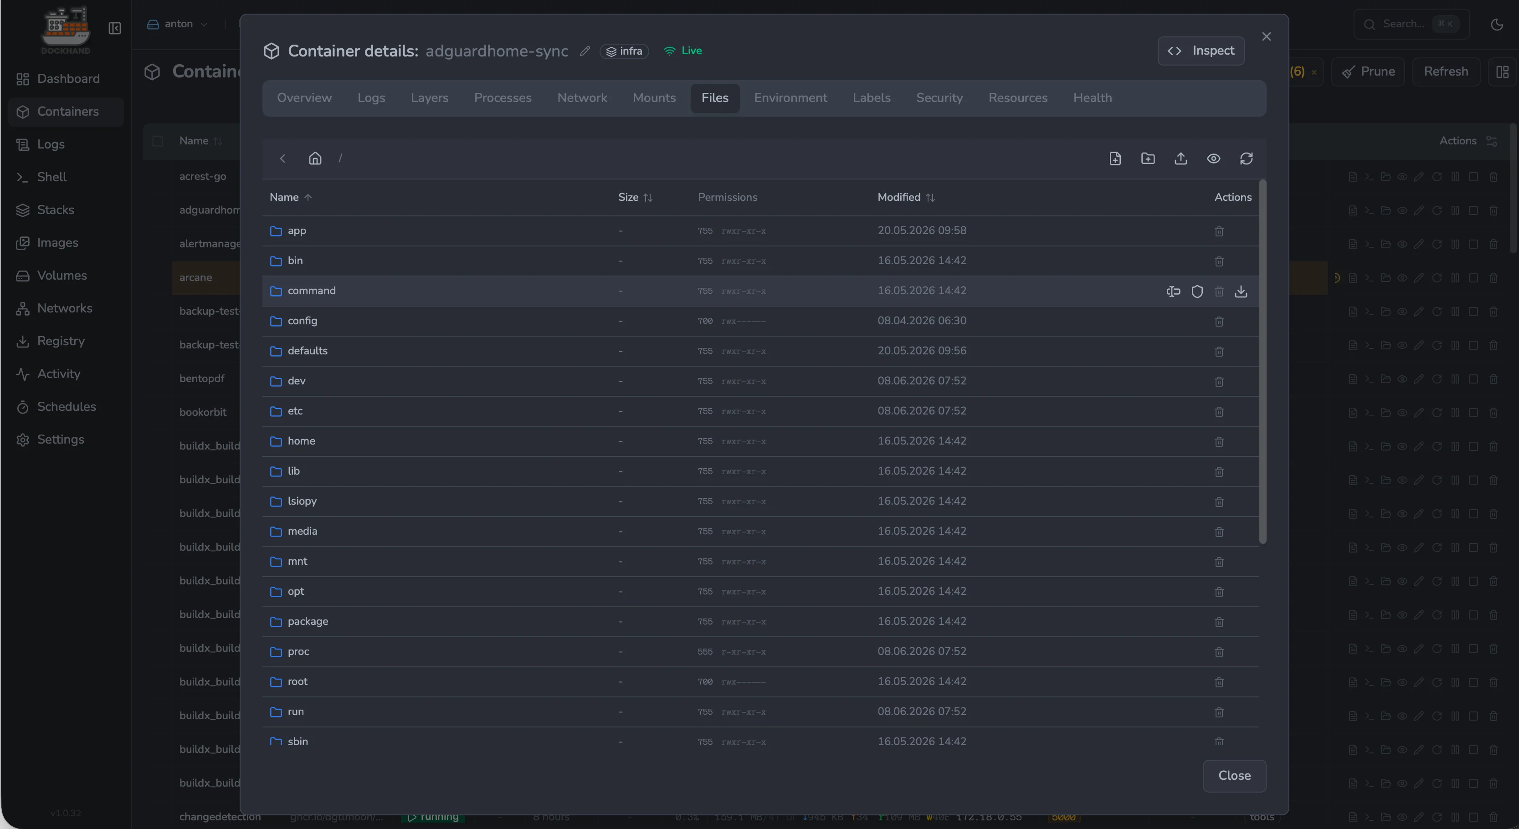Click the infra stack badge

(x=625, y=51)
